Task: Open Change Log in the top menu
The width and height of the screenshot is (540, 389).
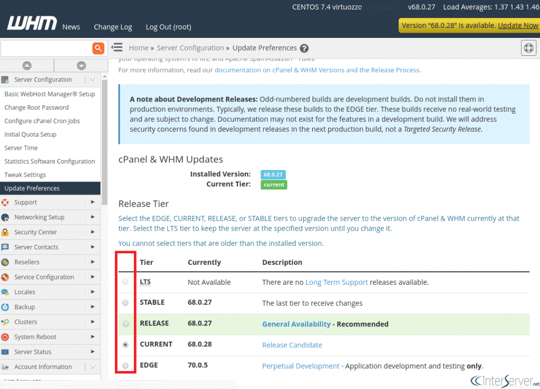Action: [113, 27]
